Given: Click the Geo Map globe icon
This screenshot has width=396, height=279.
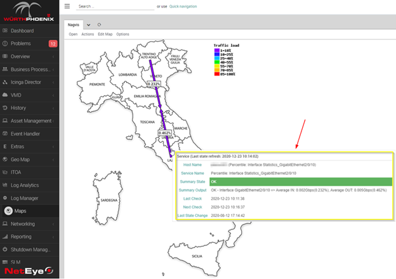Looking at the screenshot, I should point(5,159).
